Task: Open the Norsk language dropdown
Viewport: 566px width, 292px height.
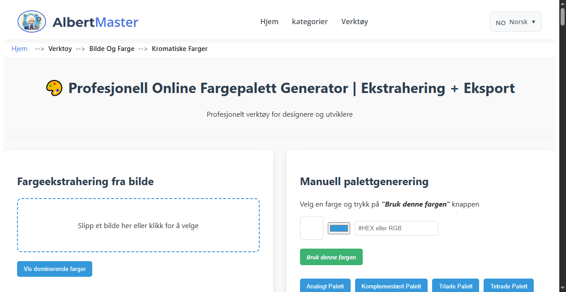Action: coord(515,21)
